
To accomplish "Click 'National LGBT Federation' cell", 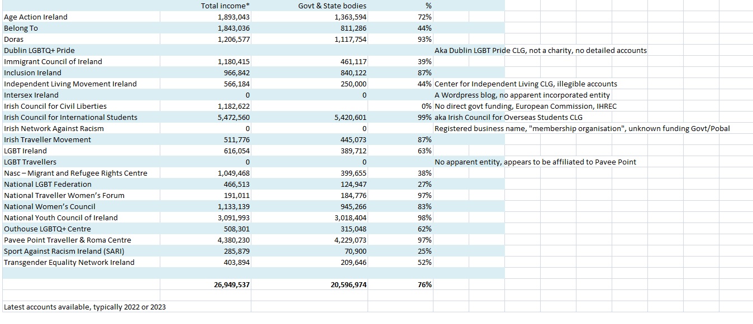I will [81, 184].
